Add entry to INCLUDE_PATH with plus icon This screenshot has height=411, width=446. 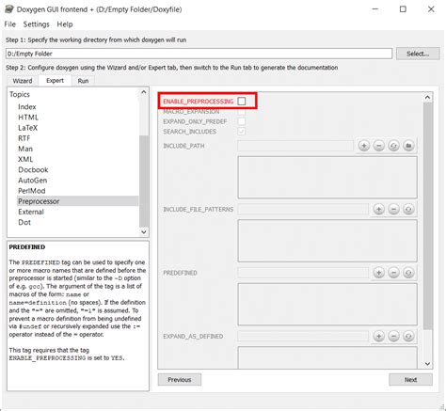point(364,146)
